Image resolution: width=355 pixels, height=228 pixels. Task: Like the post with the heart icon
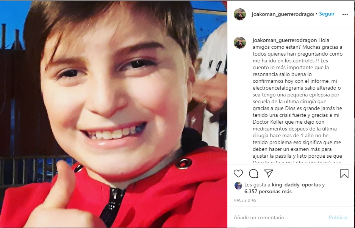point(238,174)
